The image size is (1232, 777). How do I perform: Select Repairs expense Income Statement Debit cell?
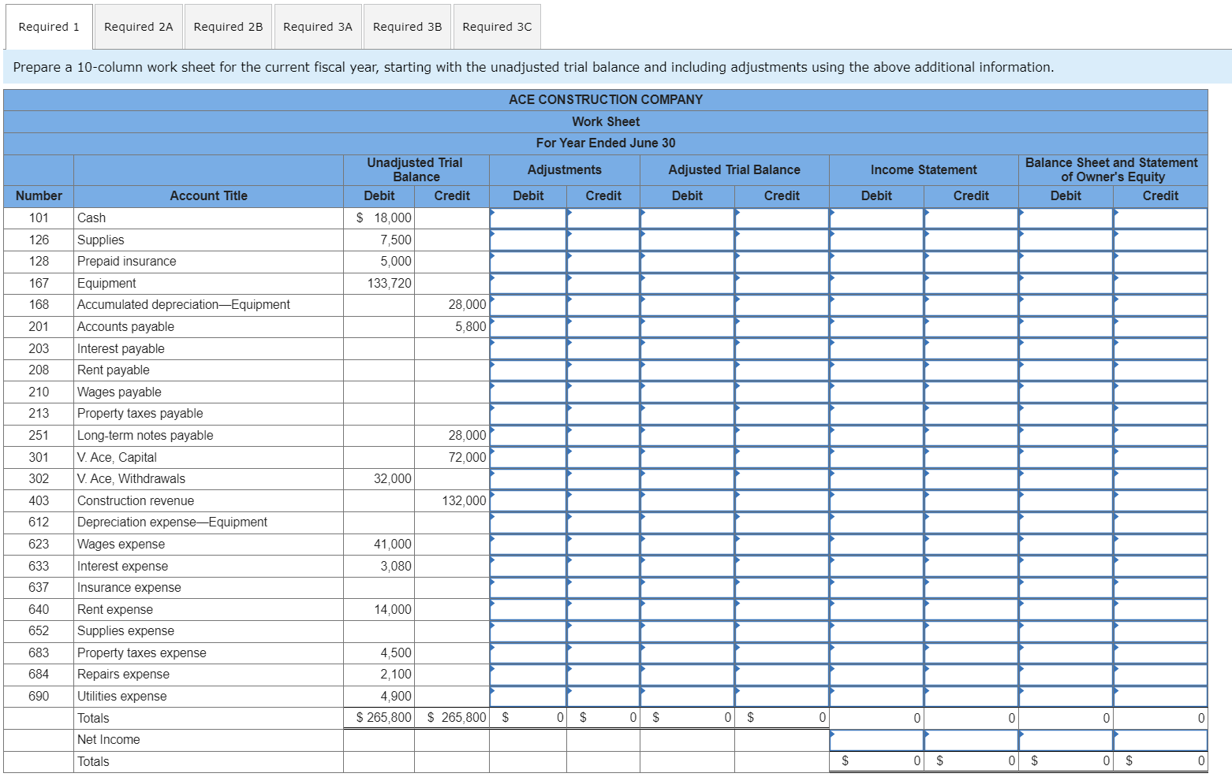877,675
